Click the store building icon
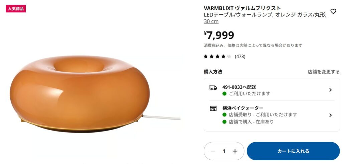 [213, 108]
